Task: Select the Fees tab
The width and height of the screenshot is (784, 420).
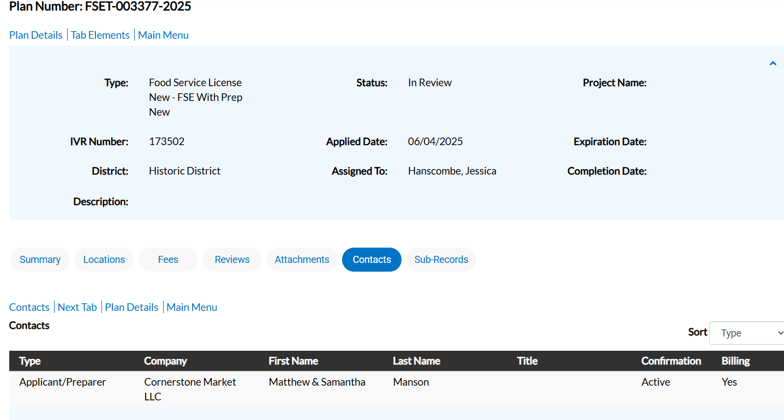Action: 168,260
